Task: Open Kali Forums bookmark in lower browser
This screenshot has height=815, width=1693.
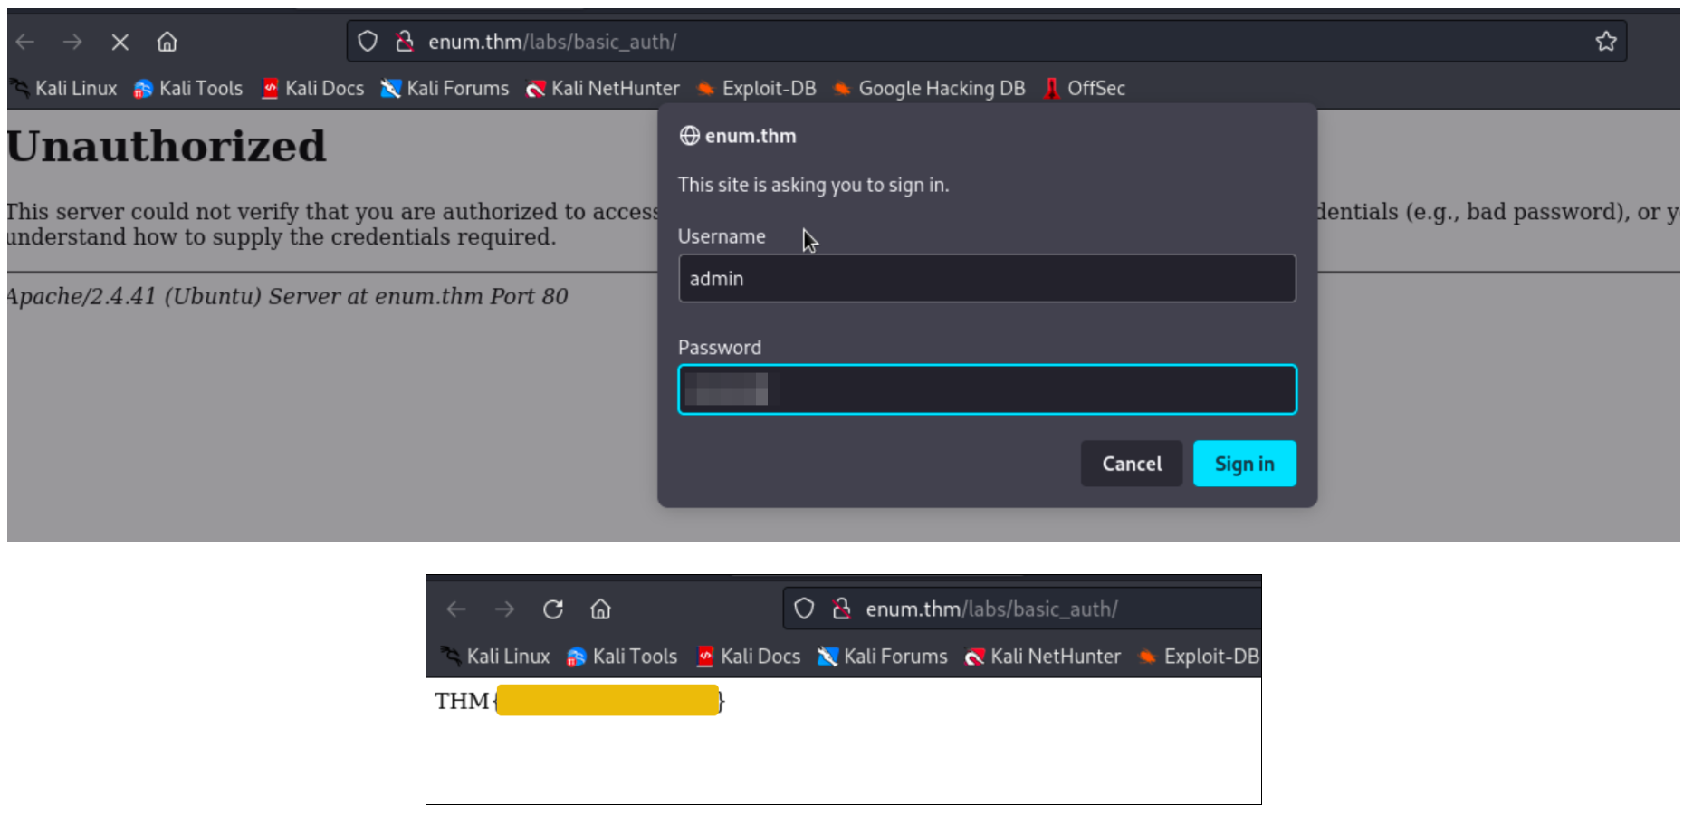Action: coord(883,657)
